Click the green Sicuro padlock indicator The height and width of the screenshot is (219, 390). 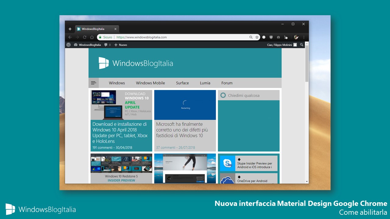click(x=105, y=37)
